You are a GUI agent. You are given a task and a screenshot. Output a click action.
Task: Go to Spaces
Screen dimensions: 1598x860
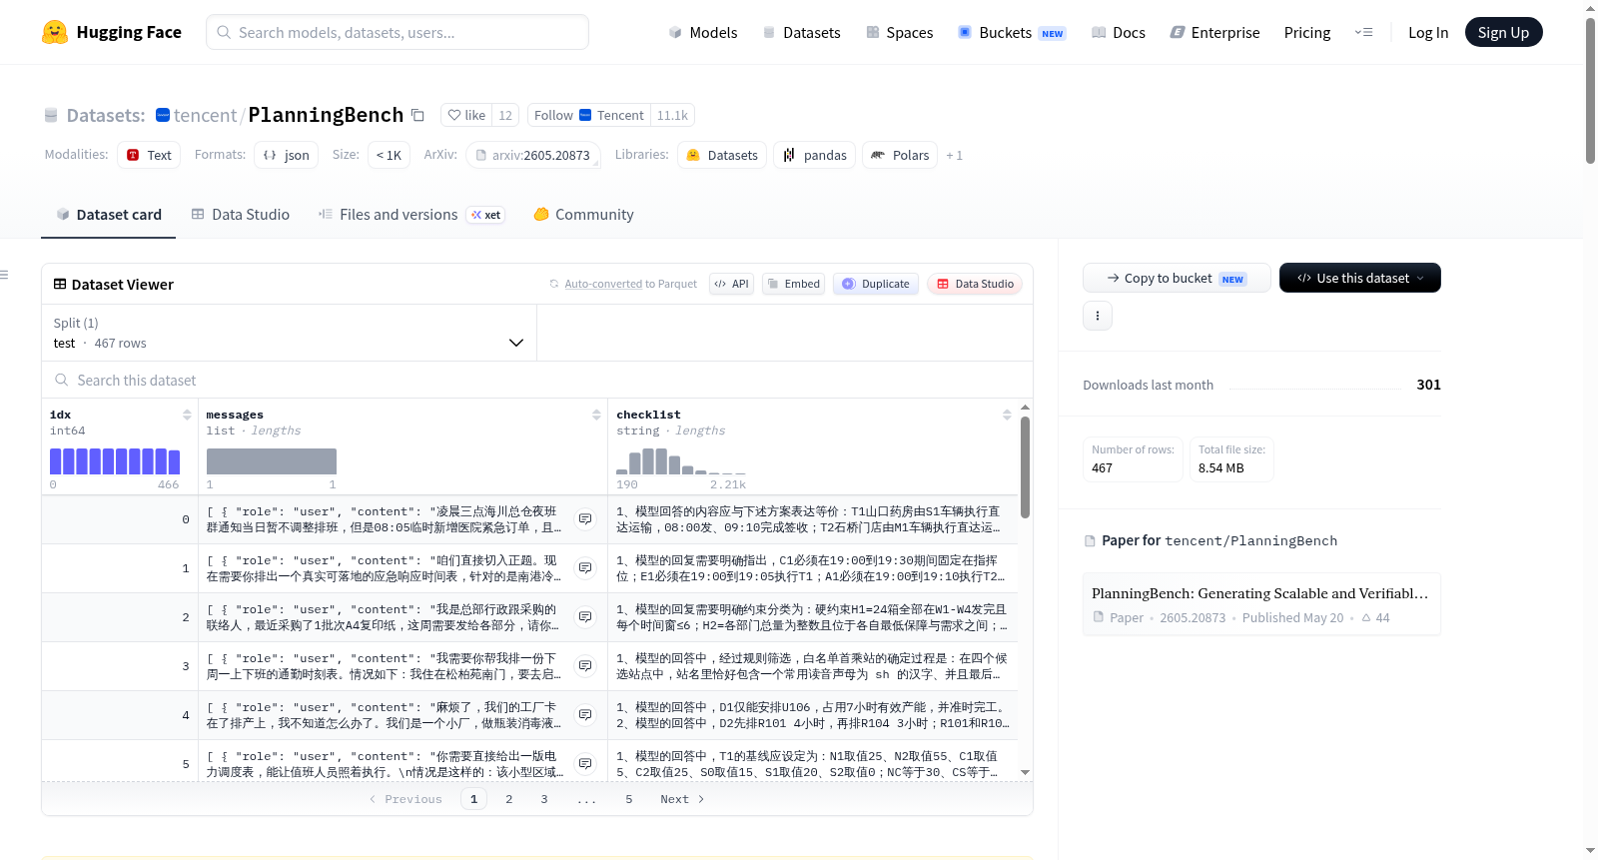click(x=900, y=32)
